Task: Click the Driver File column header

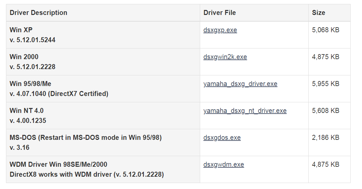Action: [x=219, y=13]
